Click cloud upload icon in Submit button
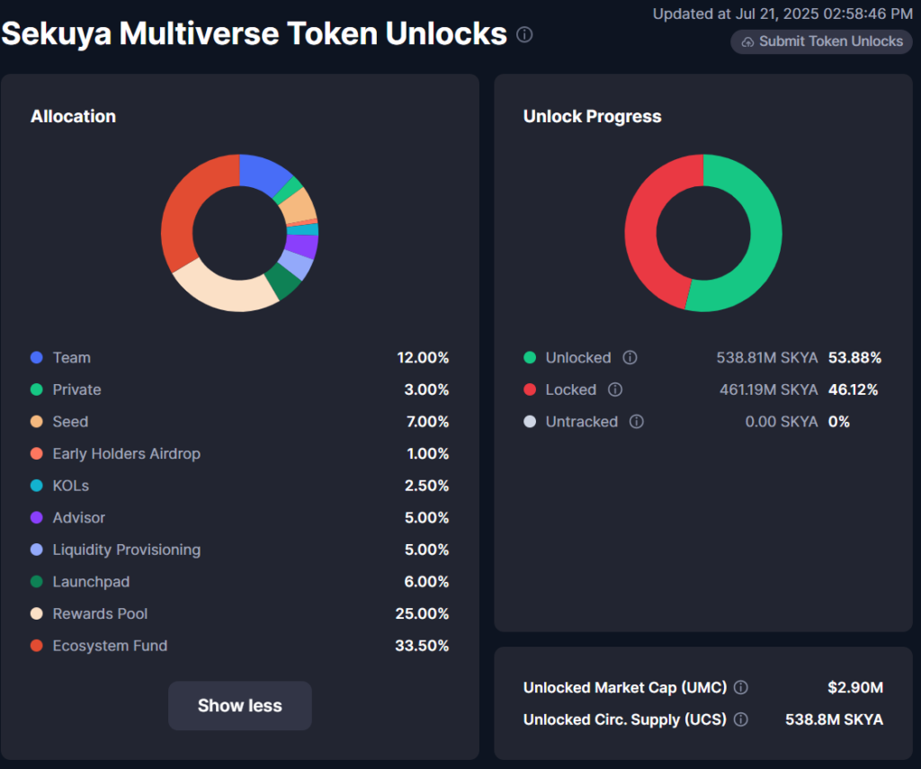 coord(747,41)
